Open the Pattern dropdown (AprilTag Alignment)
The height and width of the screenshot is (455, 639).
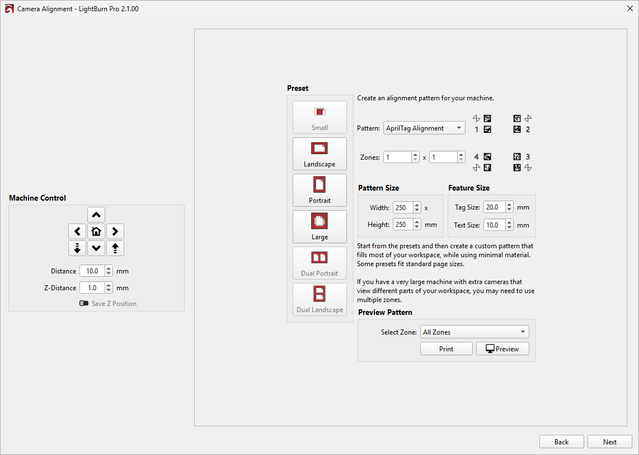(x=424, y=128)
